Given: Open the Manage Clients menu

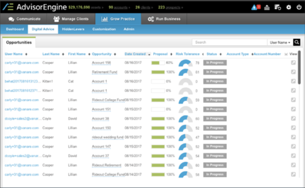Looking at the screenshot, I should coord(71,19).
